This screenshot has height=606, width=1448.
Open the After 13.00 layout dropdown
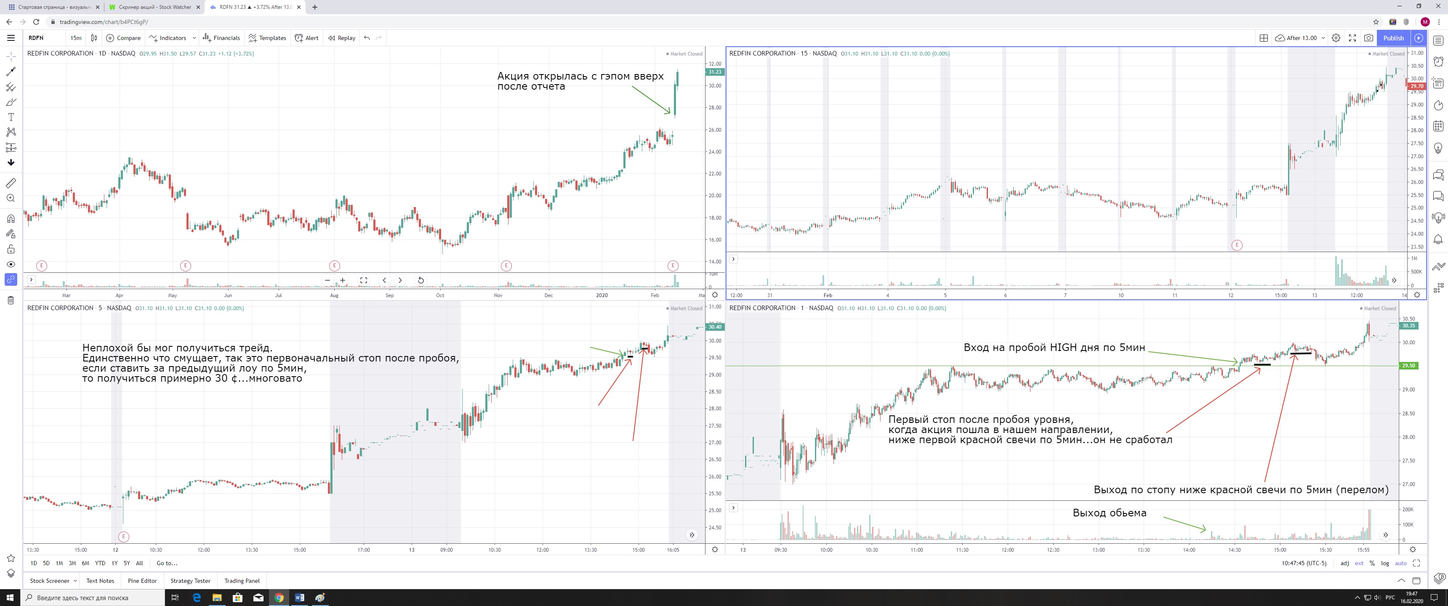point(1323,37)
